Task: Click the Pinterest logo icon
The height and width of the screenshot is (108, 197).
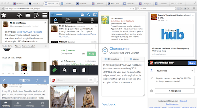Action: [x=53, y=80]
